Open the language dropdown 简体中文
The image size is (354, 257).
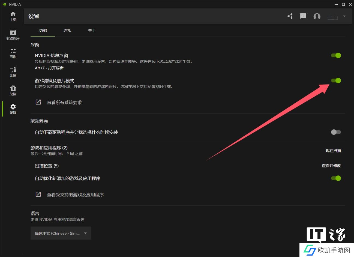(61, 233)
